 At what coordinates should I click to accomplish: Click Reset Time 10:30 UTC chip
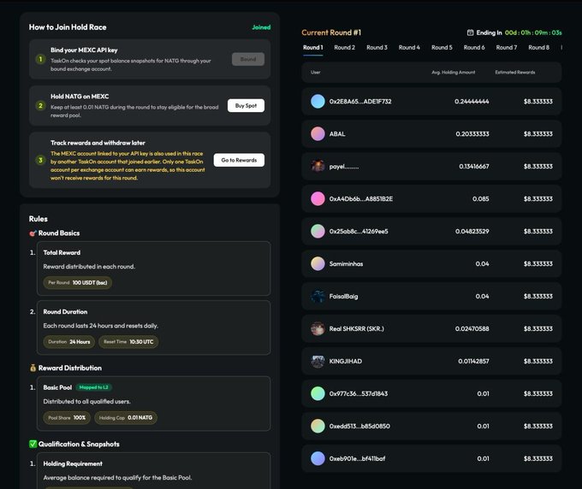click(128, 342)
